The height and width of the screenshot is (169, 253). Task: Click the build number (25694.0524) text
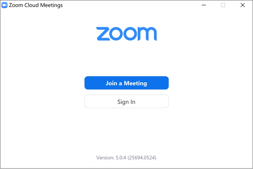click(142, 158)
